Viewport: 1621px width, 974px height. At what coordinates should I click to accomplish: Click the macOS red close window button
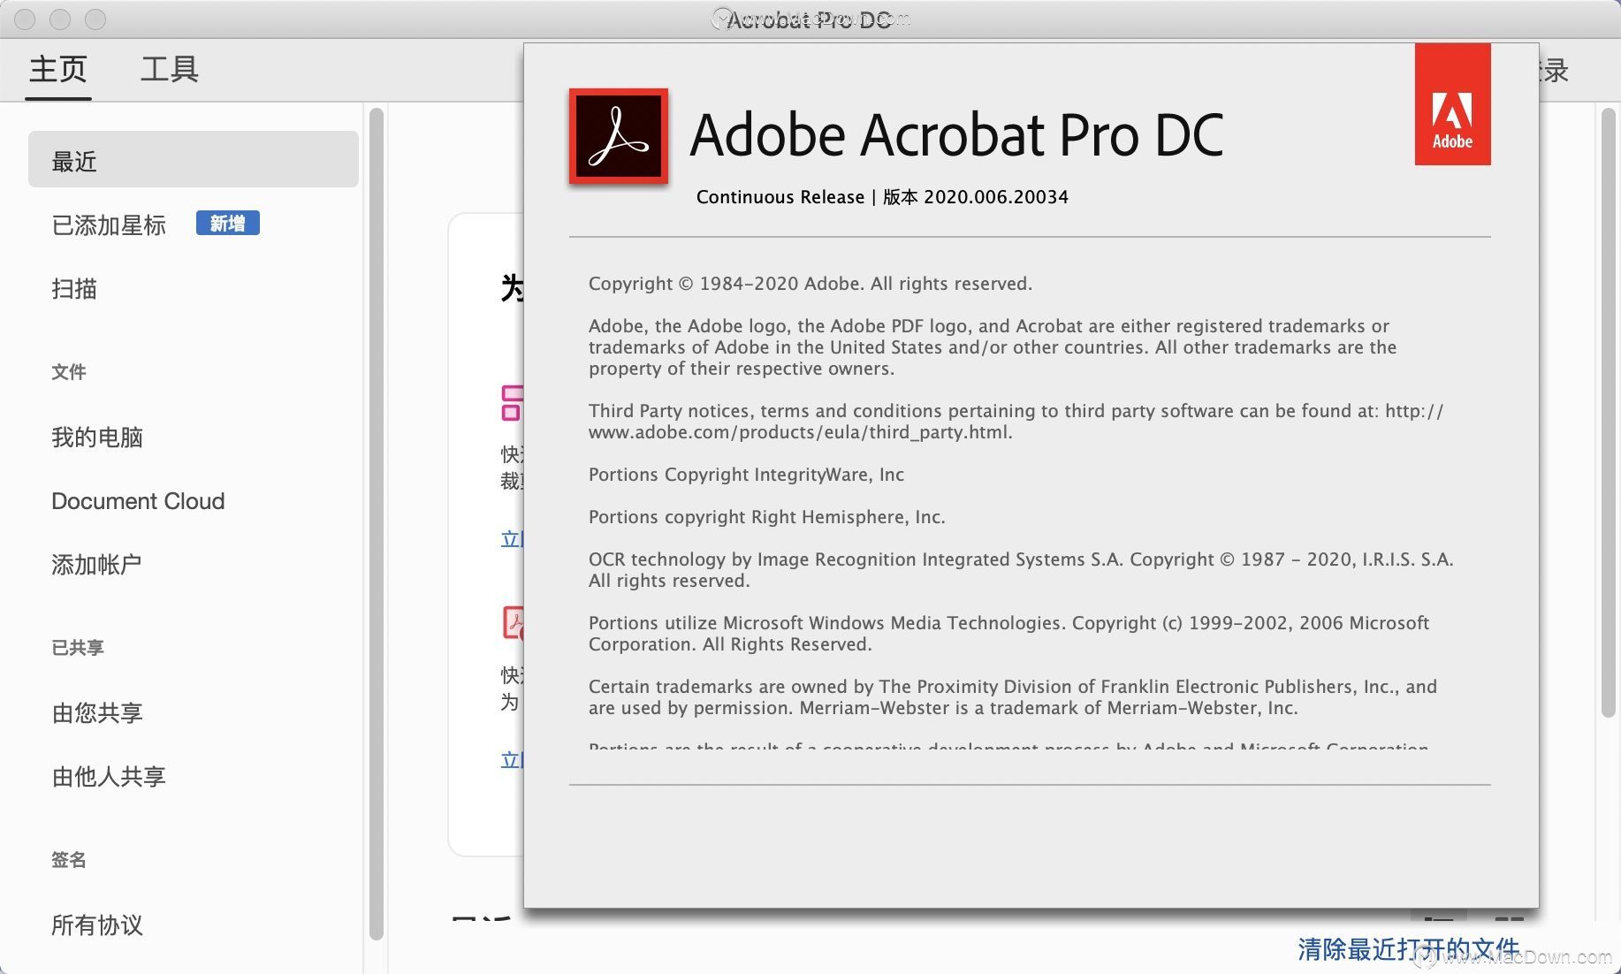coord(25,19)
